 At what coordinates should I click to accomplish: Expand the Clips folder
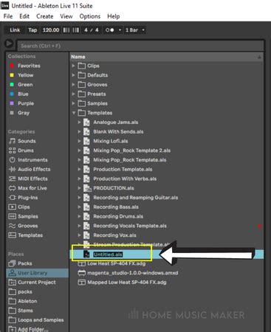coord(73,66)
